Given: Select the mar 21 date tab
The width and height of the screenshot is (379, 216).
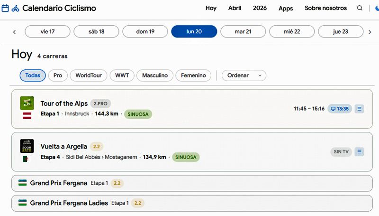Looking at the screenshot, I should coord(243,32).
